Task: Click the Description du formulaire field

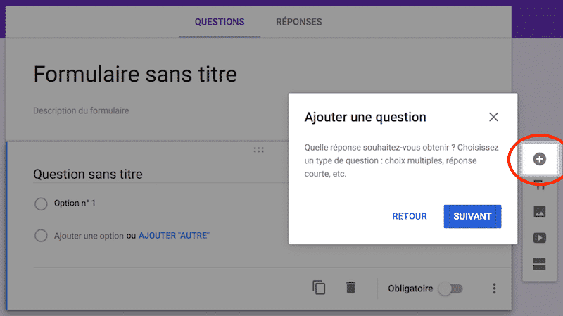Action: (81, 110)
